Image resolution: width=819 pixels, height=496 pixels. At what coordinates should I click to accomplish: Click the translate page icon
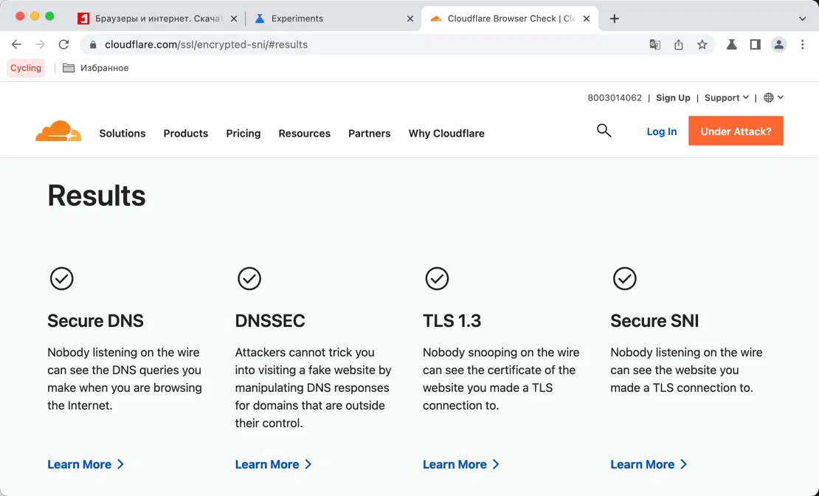pyautogui.click(x=654, y=44)
